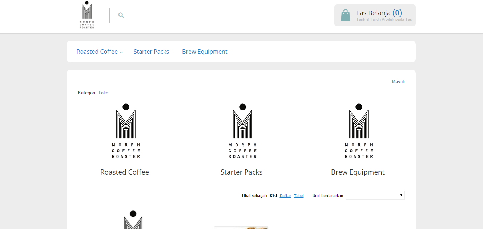Click the Masuk login link
483x229 pixels.
[x=398, y=82]
